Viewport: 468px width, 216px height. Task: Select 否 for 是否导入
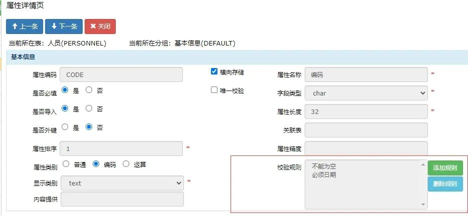tap(89, 108)
